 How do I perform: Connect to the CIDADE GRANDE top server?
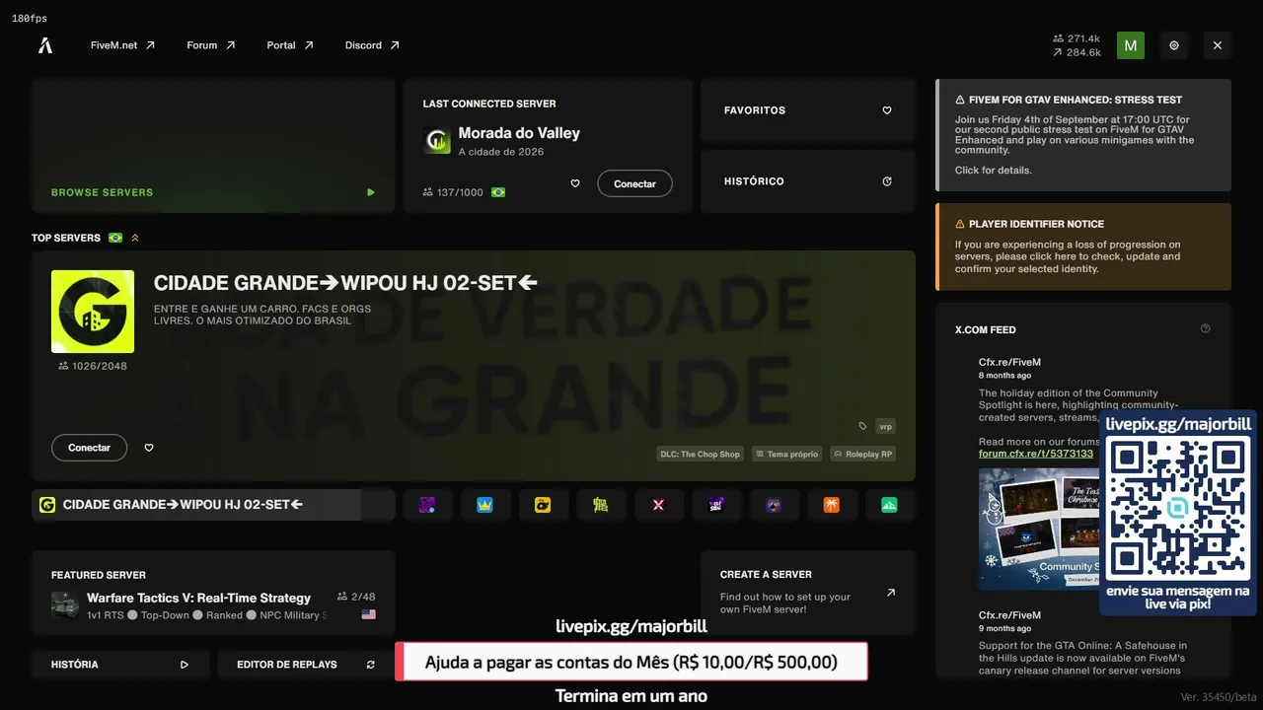click(x=89, y=448)
